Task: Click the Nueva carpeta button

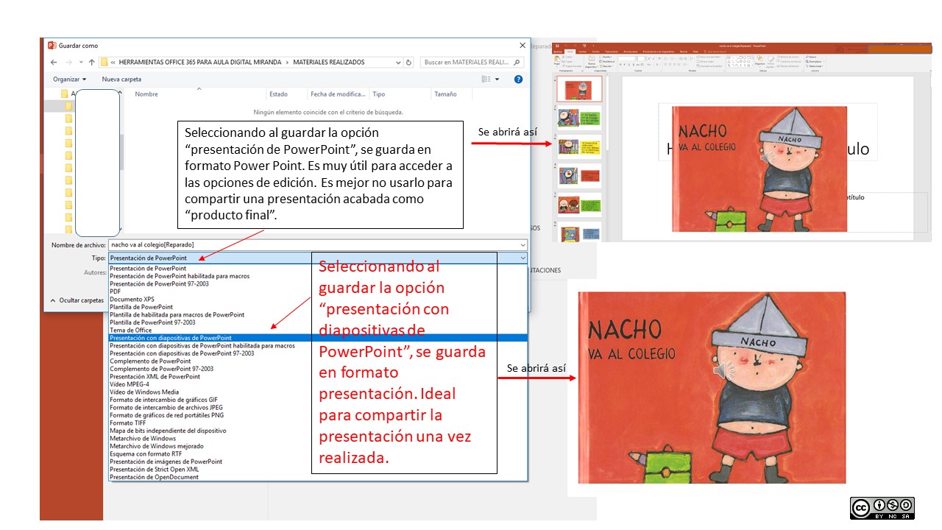Action: point(121,79)
